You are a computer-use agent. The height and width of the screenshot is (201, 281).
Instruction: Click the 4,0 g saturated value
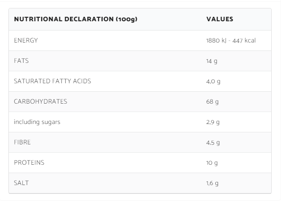click(x=213, y=81)
